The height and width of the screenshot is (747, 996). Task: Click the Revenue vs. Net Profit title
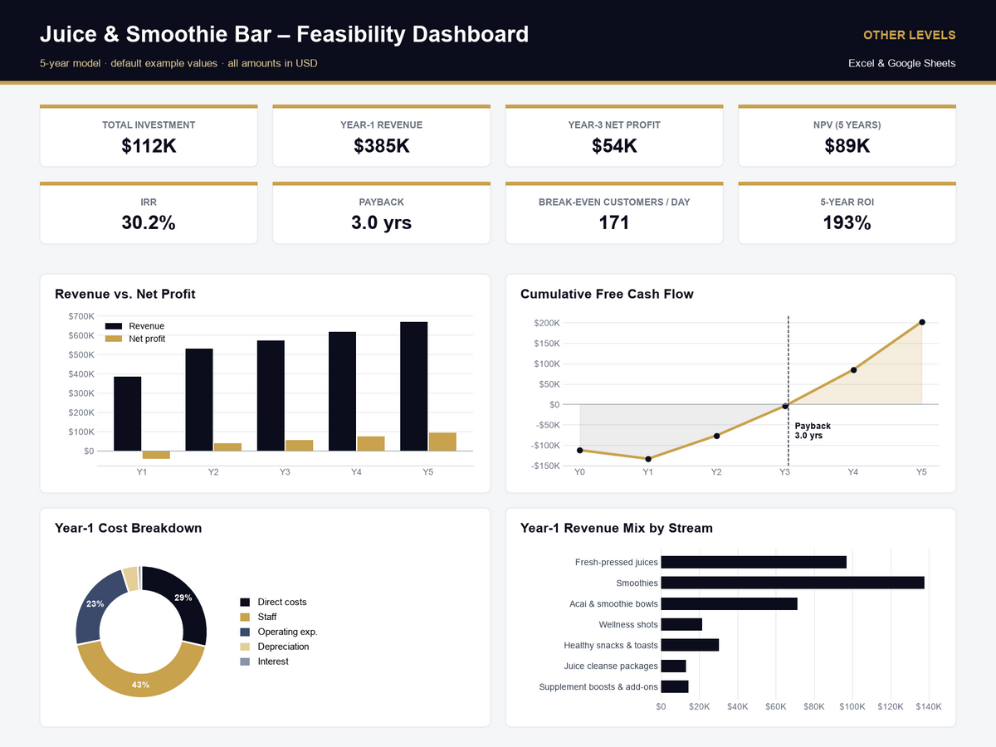coord(125,294)
